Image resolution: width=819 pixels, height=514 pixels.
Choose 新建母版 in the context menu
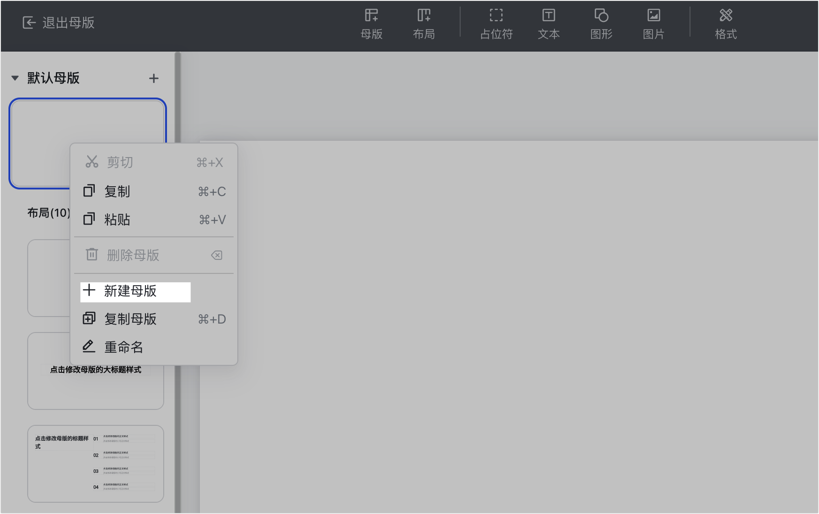[136, 292]
